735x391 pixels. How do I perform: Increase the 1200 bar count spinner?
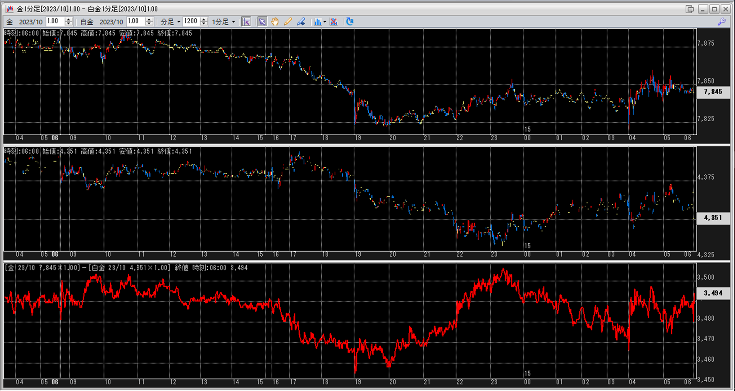(x=204, y=19)
